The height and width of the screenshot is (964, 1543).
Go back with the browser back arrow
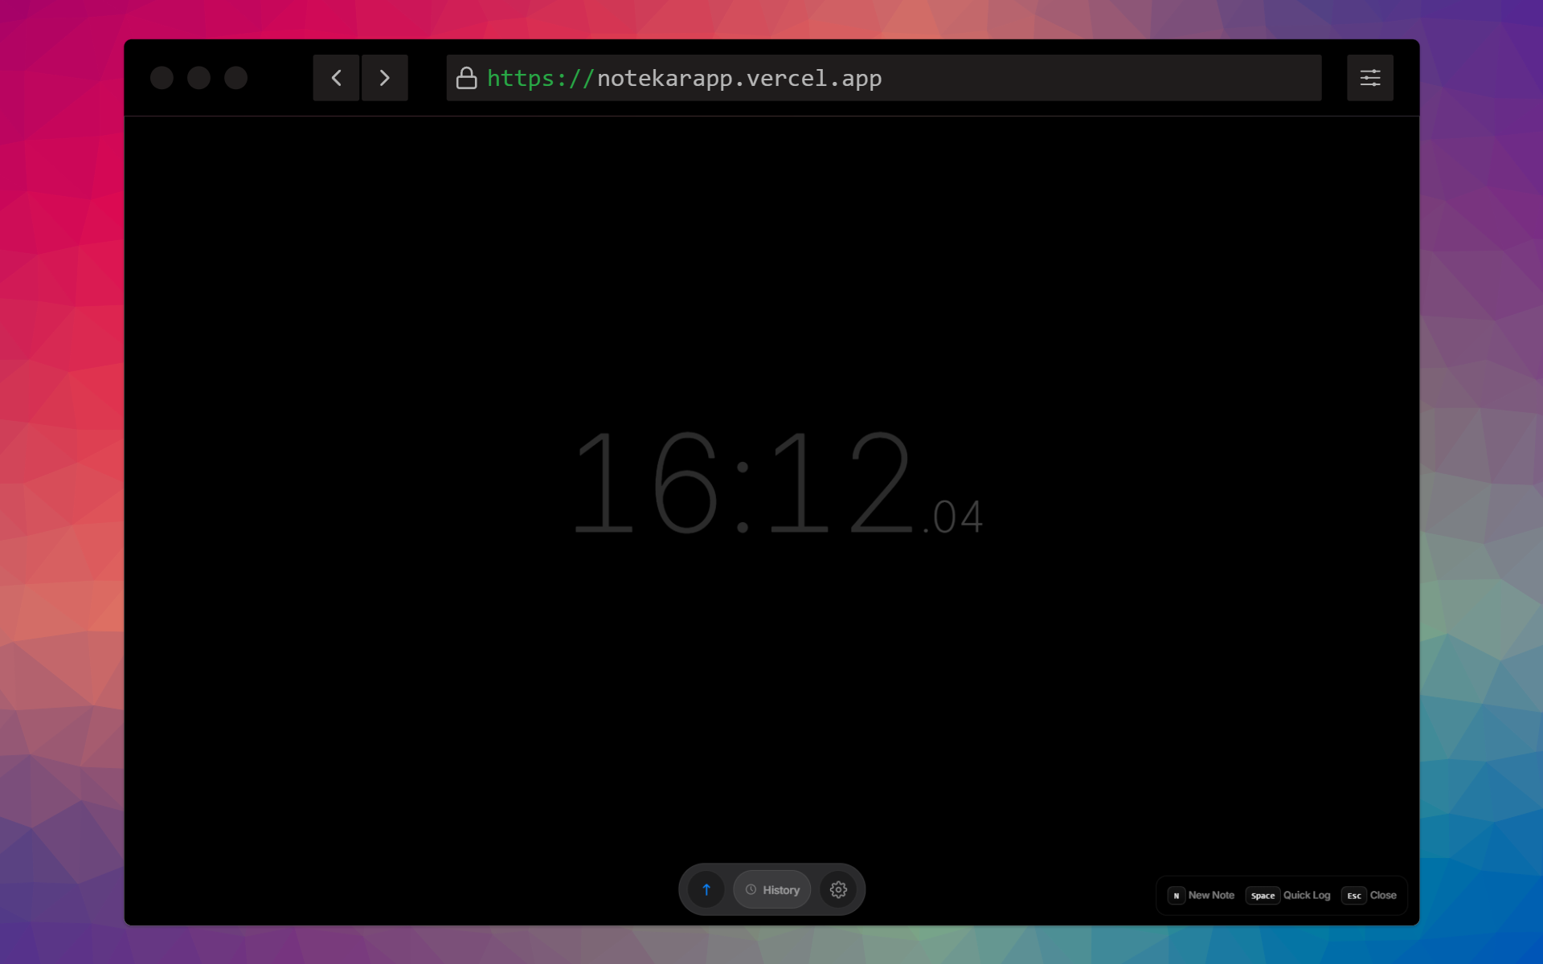point(336,78)
